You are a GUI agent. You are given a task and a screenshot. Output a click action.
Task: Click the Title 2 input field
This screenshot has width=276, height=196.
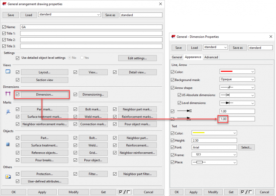91,40
